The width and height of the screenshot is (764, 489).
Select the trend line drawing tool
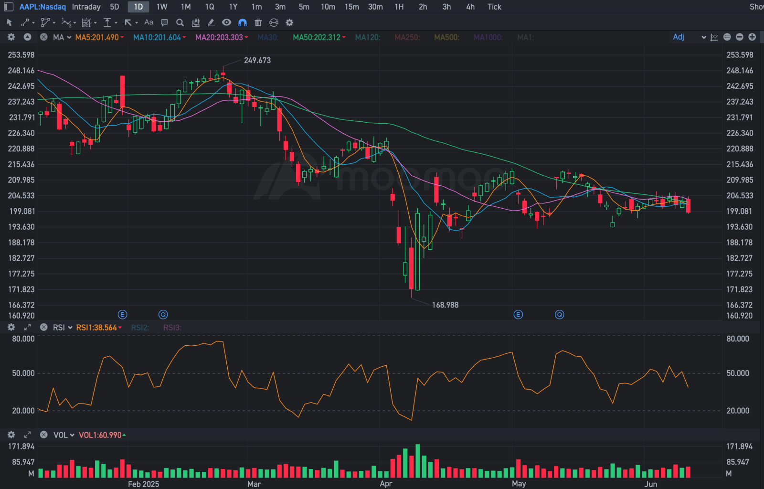point(25,22)
